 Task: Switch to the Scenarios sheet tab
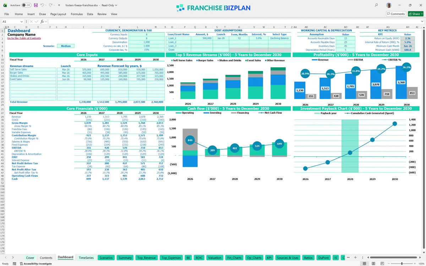[x=106, y=258]
